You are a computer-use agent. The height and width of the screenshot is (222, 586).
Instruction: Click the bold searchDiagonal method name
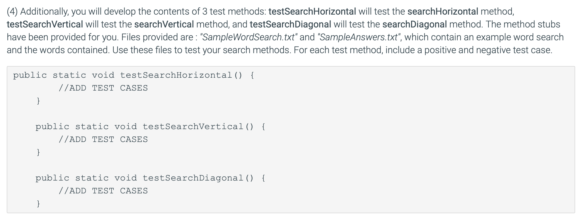coord(414,24)
